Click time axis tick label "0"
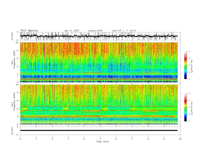 (x=20, y=139)
